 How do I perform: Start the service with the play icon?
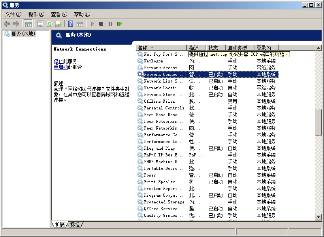pyautogui.click(x=92, y=24)
